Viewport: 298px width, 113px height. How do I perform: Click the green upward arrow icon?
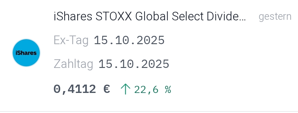[125, 89]
